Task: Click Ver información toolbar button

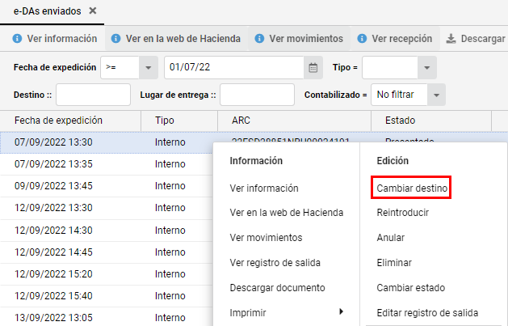Action: pos(55,39)
